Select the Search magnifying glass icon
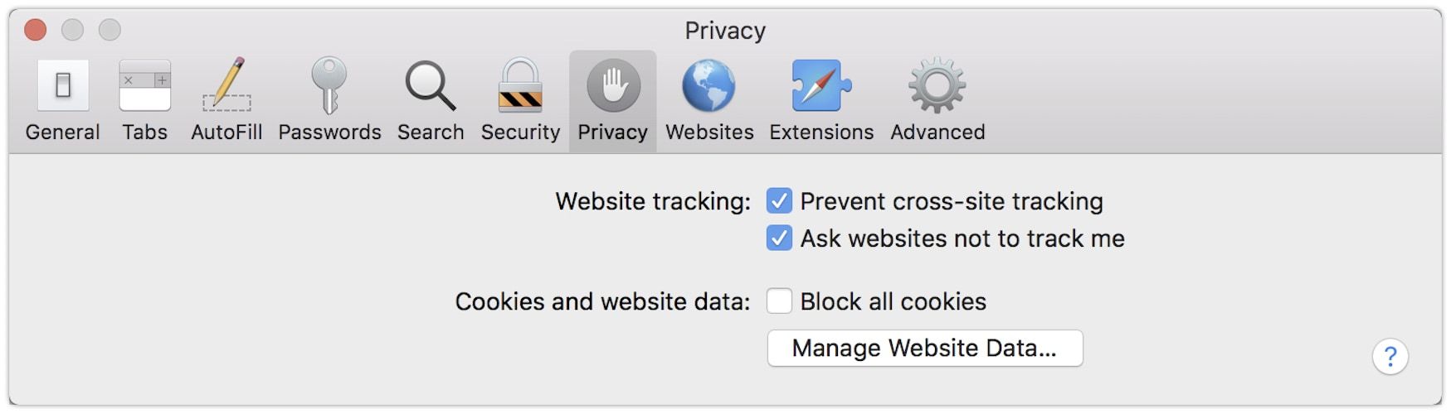 pos(430,87)
